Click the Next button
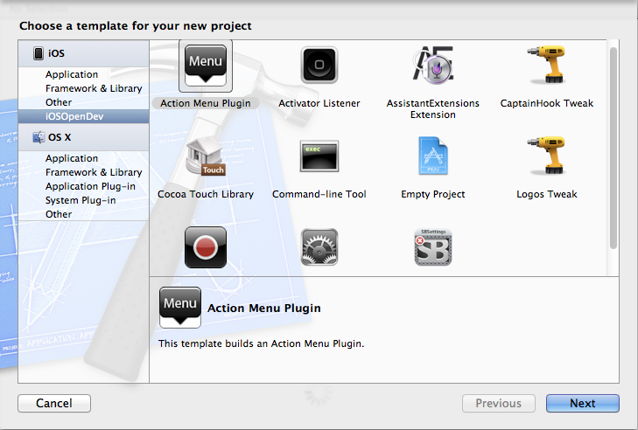 [x=583, y=403]
